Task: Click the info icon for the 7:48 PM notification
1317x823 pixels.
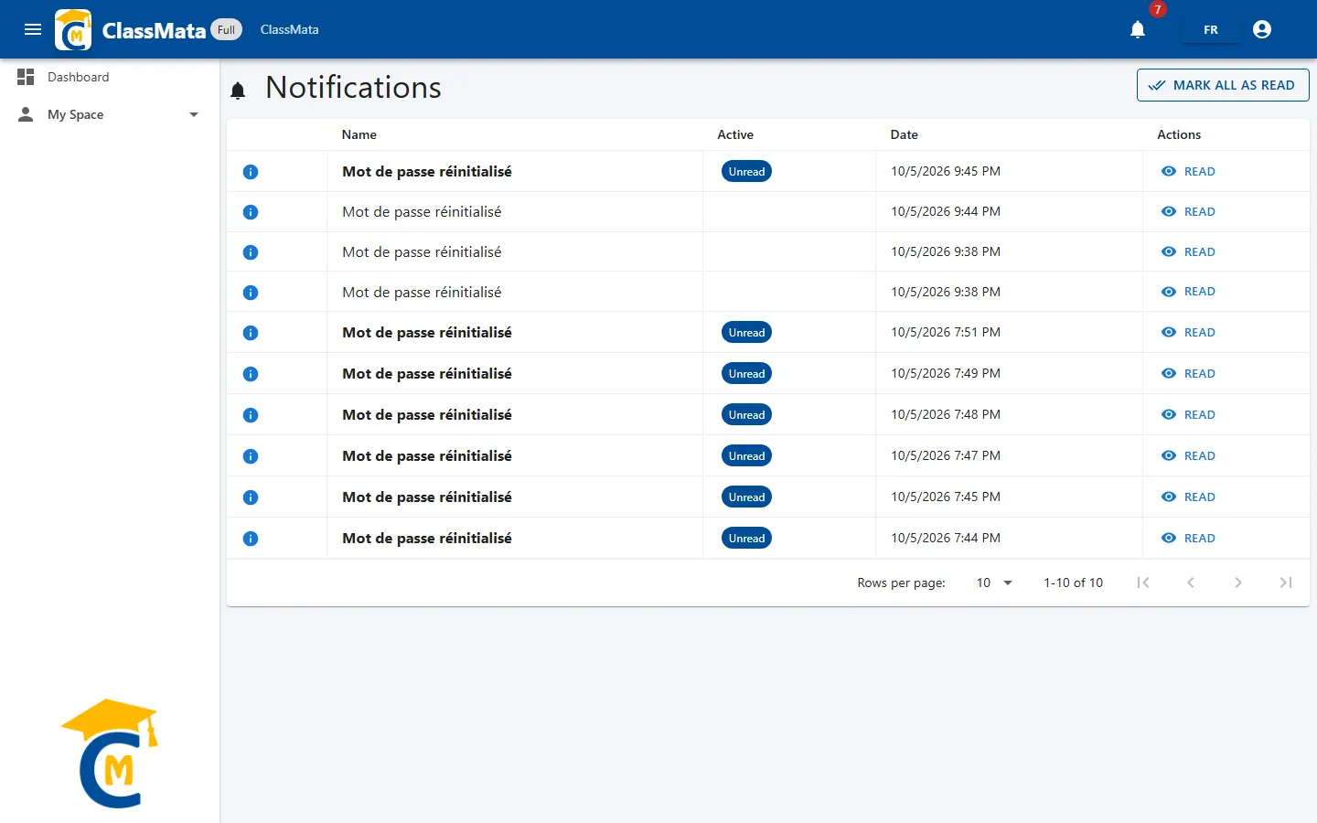Action: tap(251, 415)
